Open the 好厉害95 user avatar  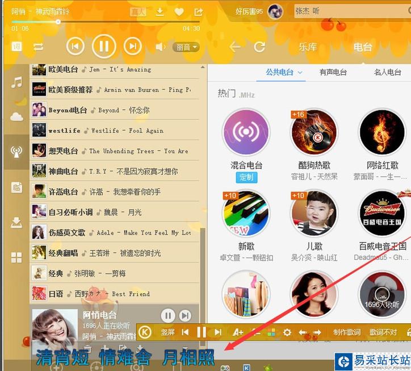click(275, 11)
